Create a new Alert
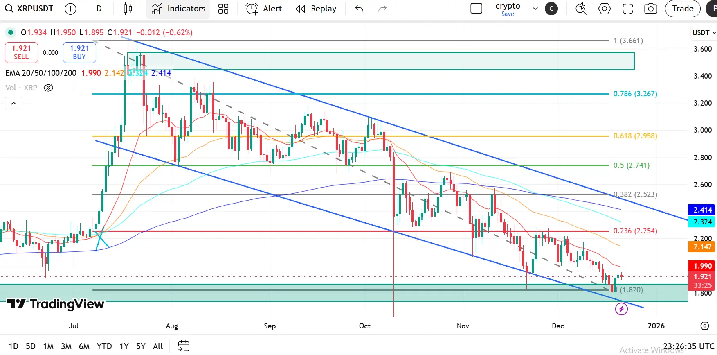 [x=264, y=9]
